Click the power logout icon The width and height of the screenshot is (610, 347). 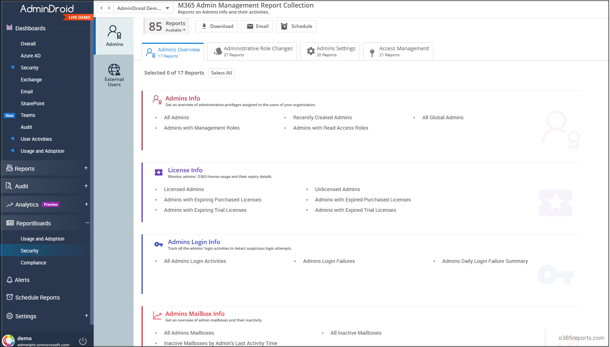[x=83, y=341]
